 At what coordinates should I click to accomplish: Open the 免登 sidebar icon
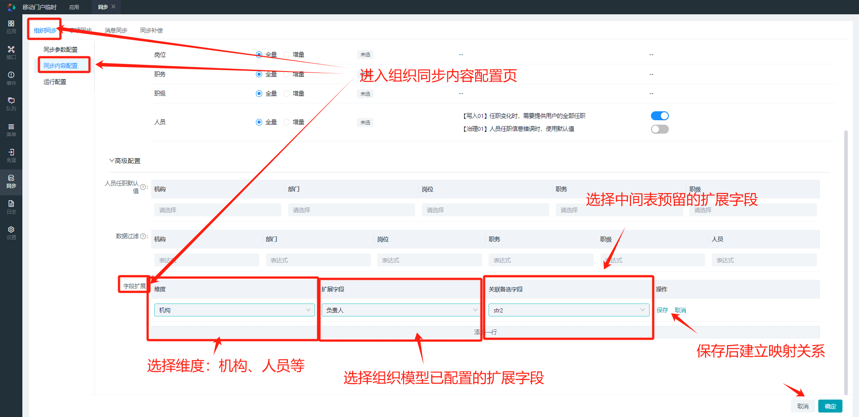(x=11, y=155)
